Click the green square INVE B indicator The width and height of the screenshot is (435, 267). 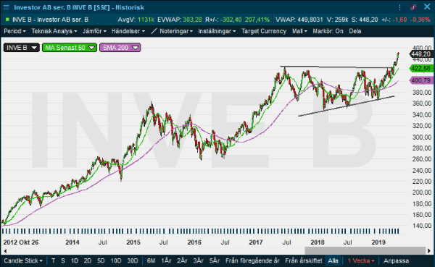coord(7,20)
